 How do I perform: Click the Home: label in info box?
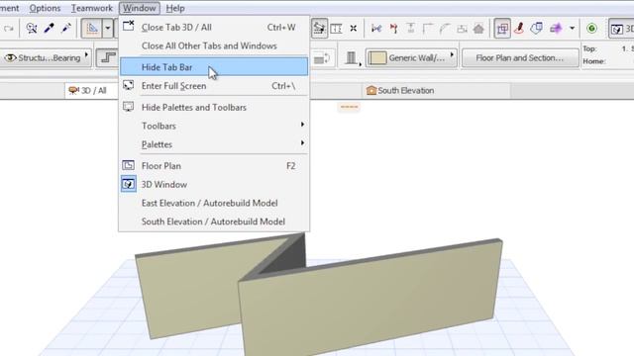(x=593, y=61)
